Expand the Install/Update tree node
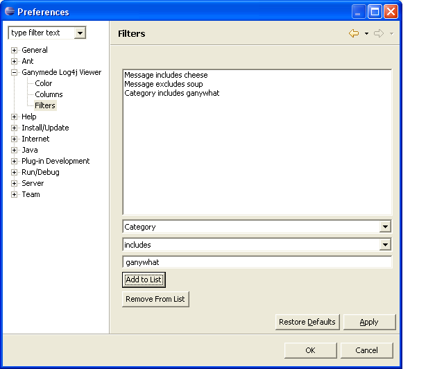The image size is (444, 369). pos(14,128)
